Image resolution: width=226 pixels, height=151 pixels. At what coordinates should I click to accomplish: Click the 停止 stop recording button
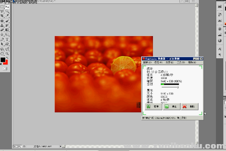pos(172,107)
